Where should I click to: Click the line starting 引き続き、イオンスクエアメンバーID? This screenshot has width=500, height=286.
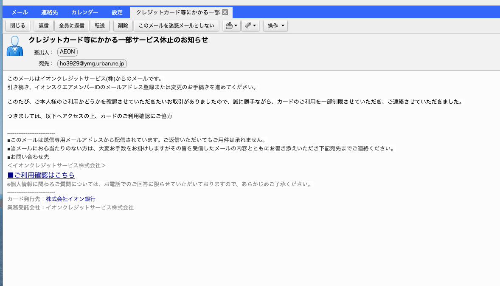point(133,87)
